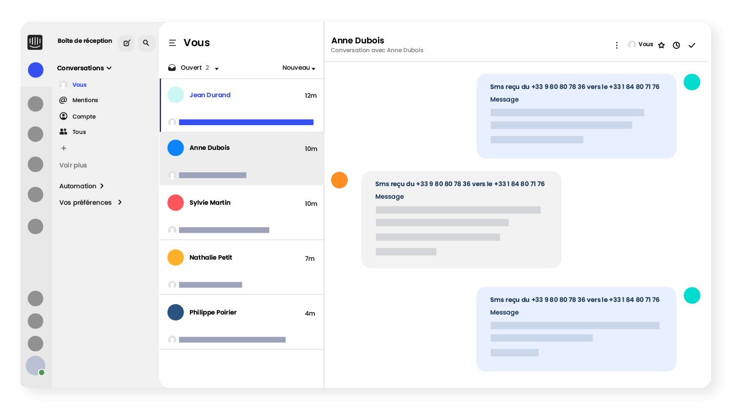The width and height of the screenshot is (732, 410).
Task: Mark conversation done with the checkmark icon
Action: [692, 45]
